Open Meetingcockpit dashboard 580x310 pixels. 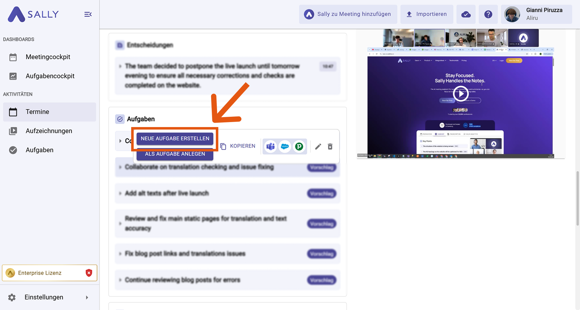click(50, 57)
